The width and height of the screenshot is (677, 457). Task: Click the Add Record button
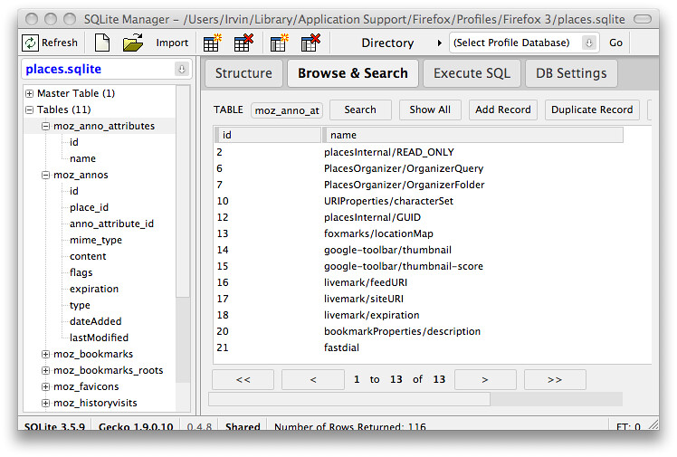tap(503, 109)
